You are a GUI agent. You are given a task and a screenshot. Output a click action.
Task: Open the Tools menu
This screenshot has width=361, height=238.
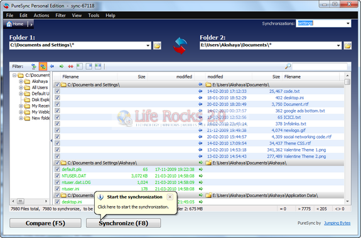[x=94, y=16]
